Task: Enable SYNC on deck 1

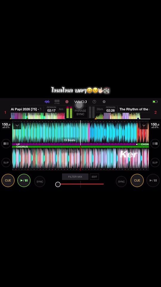Action: pyautogui.click(x=40, y=181)
